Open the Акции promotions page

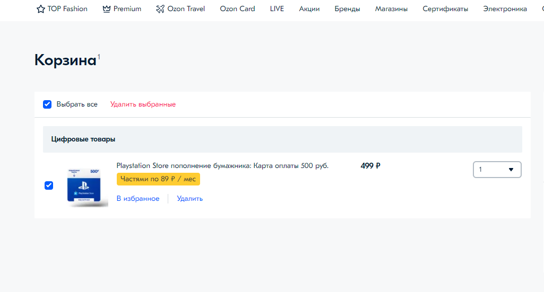pyautogui.click(x=309, y=8)
